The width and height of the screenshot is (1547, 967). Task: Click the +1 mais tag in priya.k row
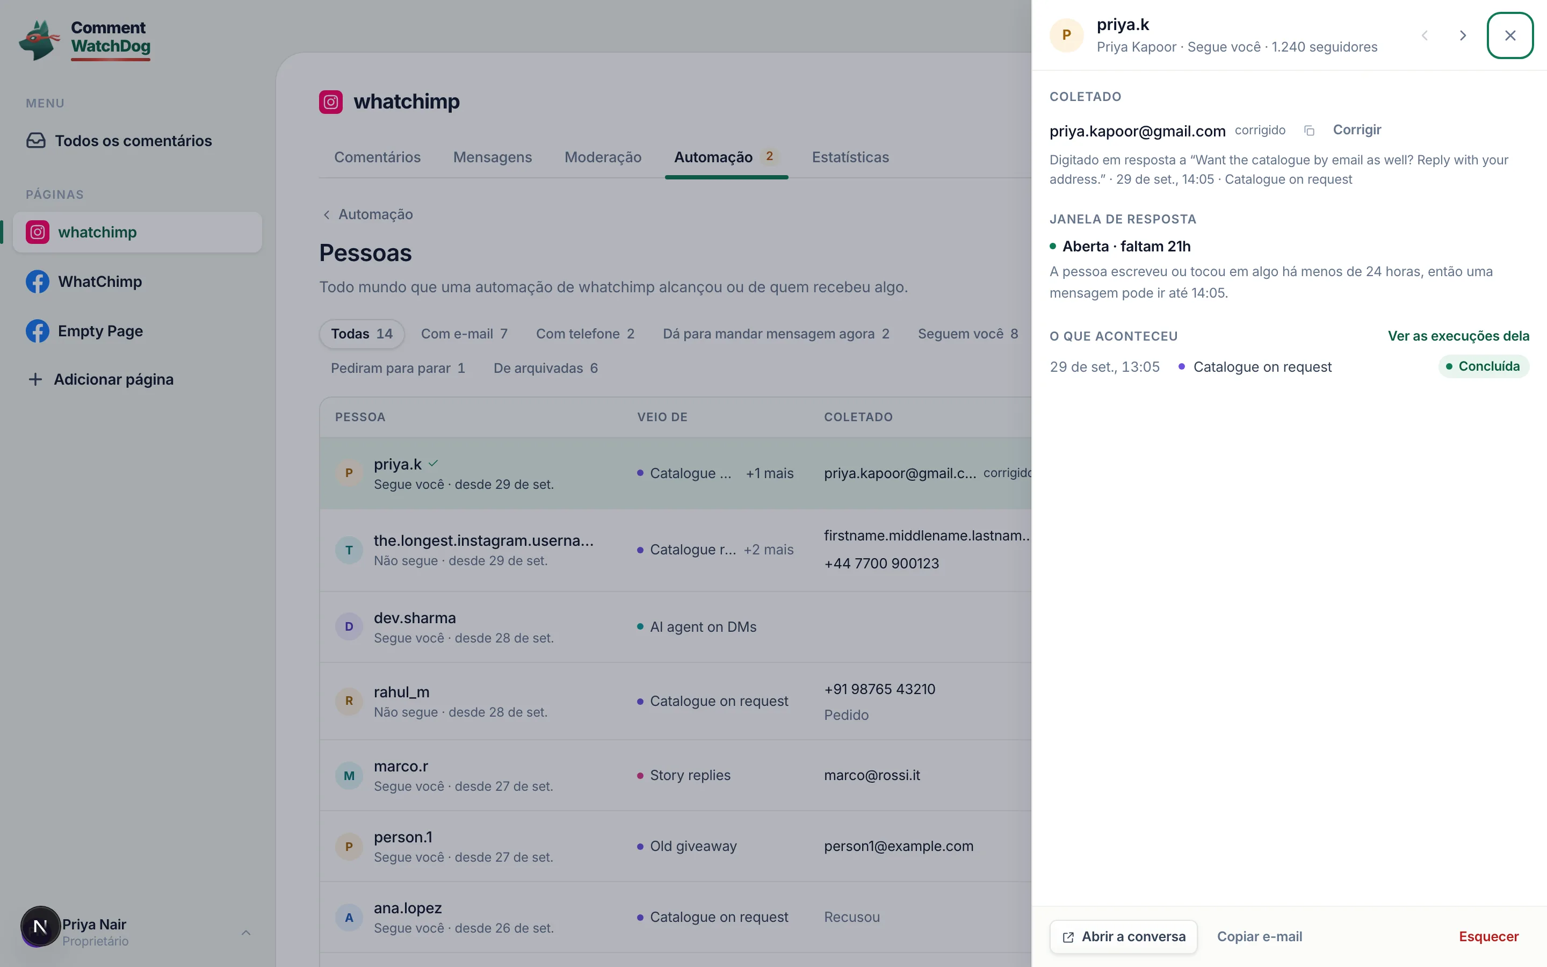click(770, 473)
